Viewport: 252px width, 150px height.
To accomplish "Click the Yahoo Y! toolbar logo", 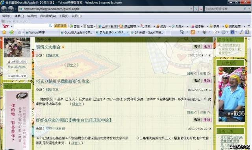I will coord(6,26).
